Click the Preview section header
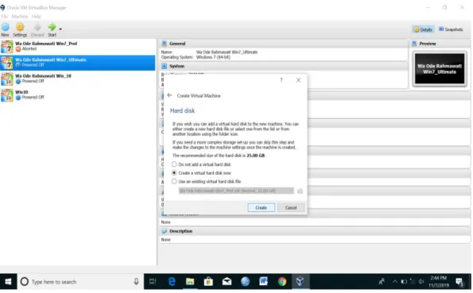 click(x=440, y=44)
